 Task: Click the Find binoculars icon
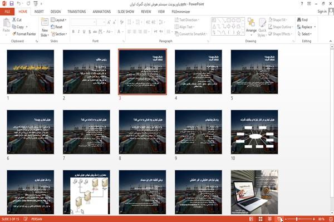(x=299, y=20)
